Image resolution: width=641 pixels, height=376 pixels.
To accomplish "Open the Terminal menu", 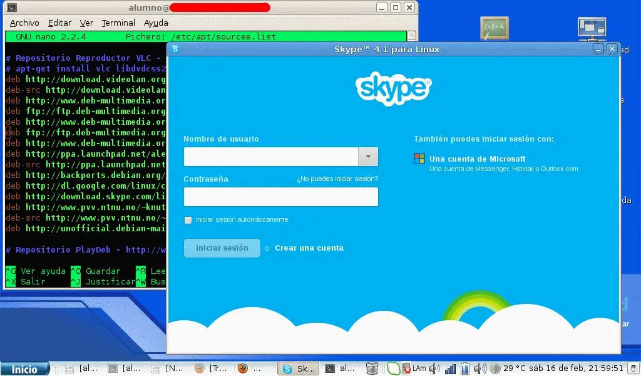I will (118, 23).
